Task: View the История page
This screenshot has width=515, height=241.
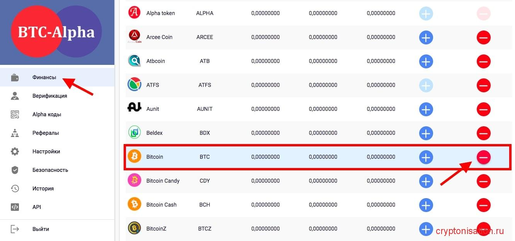Action: coord(43,188)
